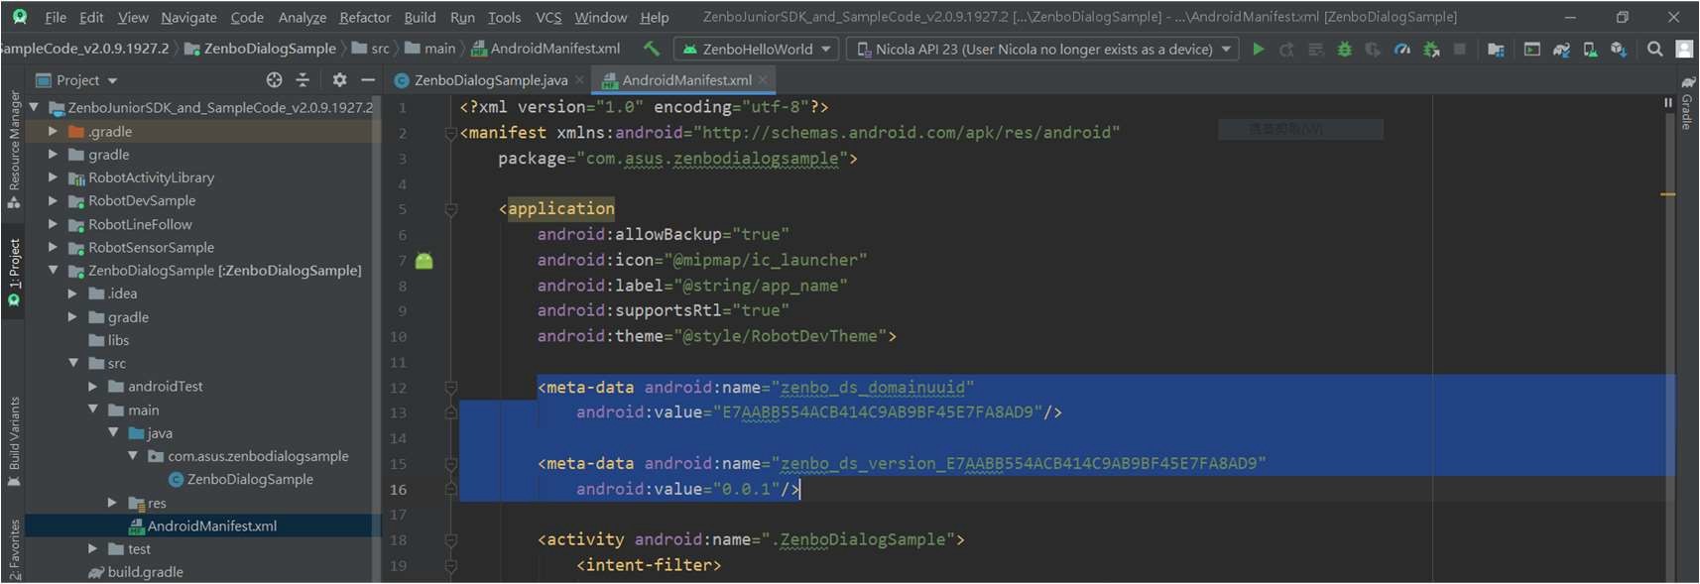Open the Build menu
Image resolution: width=1700 pixels, height=584 pixels.
click(420, 17)
